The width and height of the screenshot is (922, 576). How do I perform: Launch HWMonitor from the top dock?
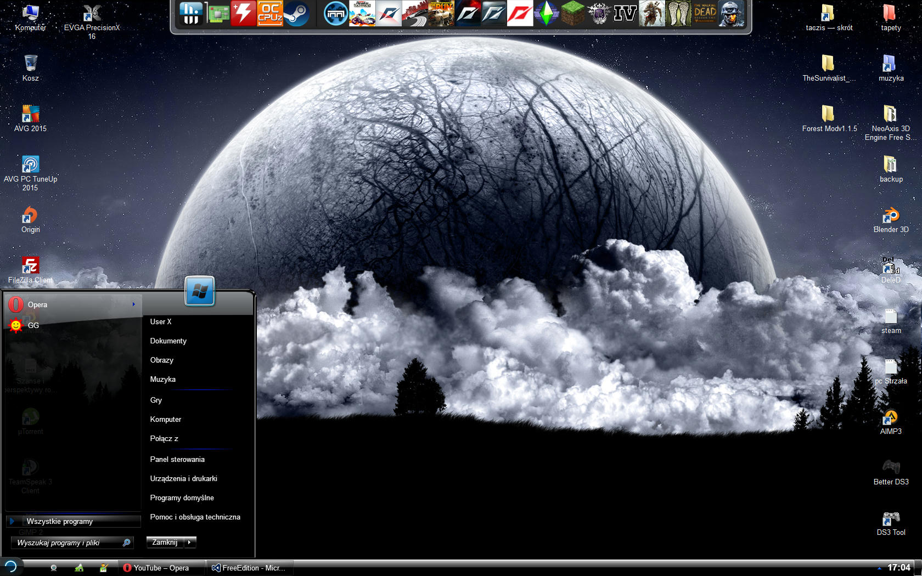(x=191, y=14)
